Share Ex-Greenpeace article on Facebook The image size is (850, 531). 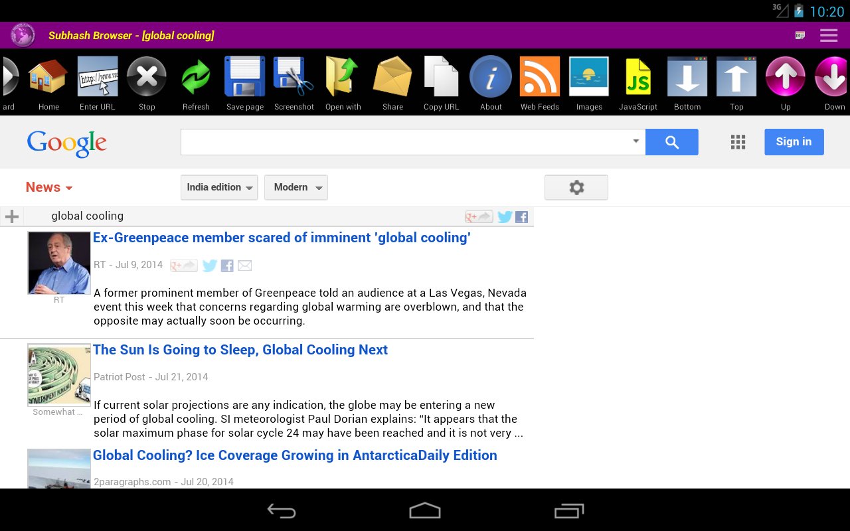coord(227,265)
